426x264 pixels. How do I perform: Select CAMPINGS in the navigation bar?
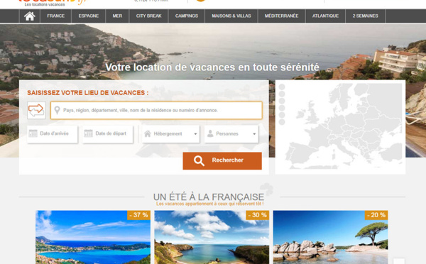point(186,16)
